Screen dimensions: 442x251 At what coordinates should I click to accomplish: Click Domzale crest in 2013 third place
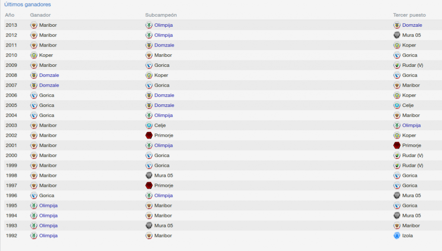[397, 25]
